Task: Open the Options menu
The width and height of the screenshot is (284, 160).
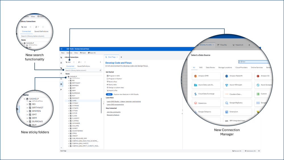Action: [x=69, y=53]
